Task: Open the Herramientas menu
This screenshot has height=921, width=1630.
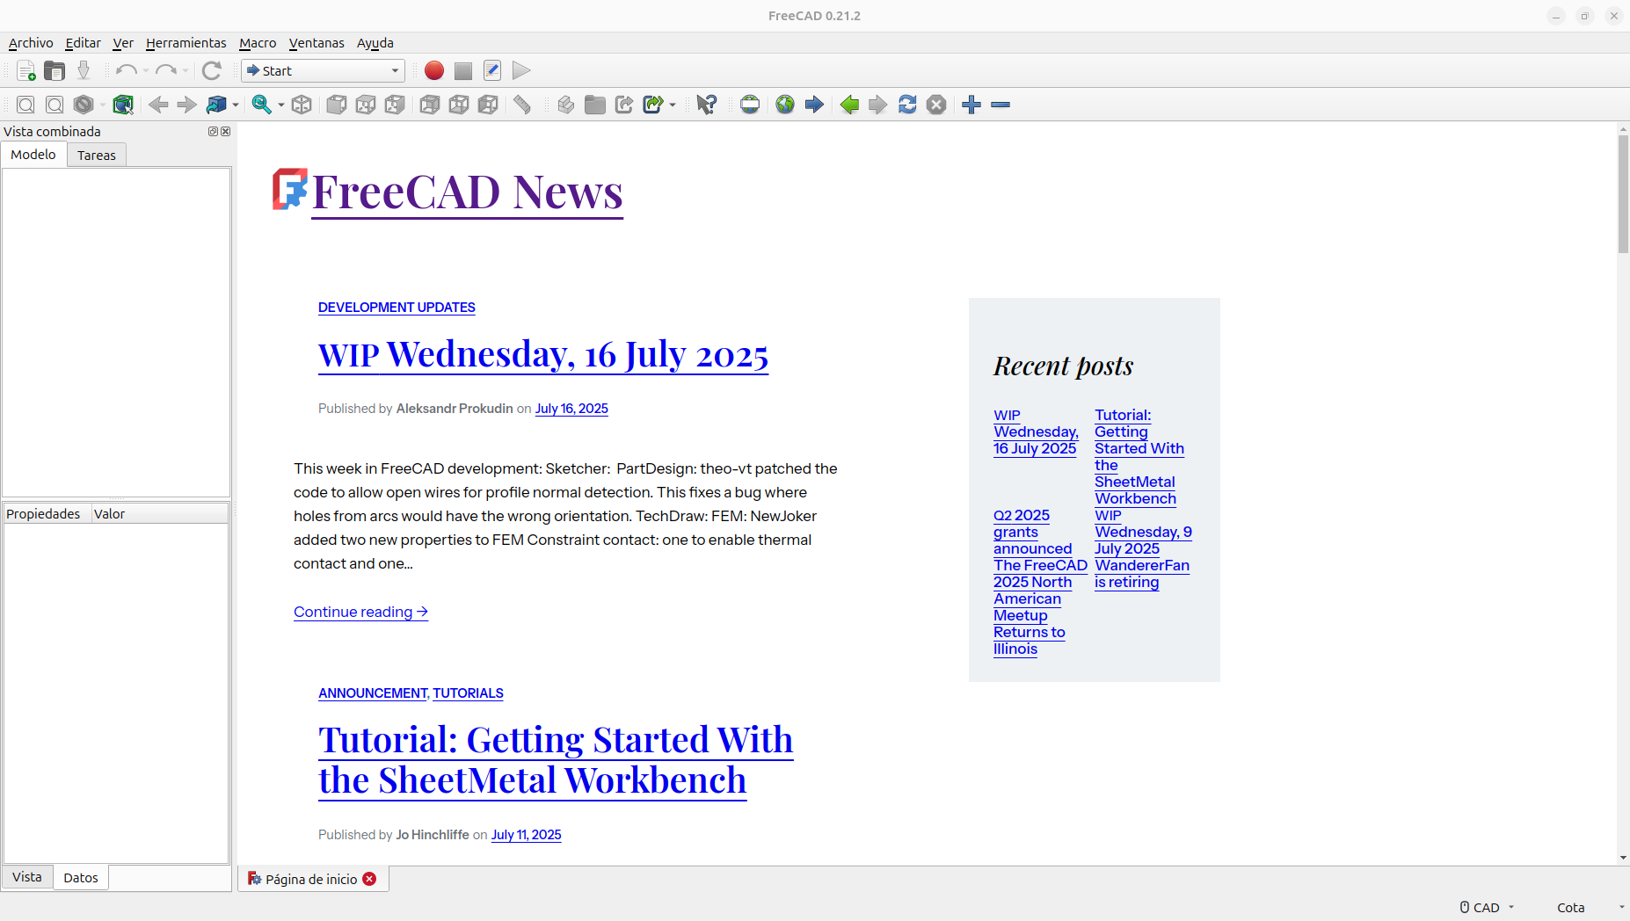Action: [186, 43]
